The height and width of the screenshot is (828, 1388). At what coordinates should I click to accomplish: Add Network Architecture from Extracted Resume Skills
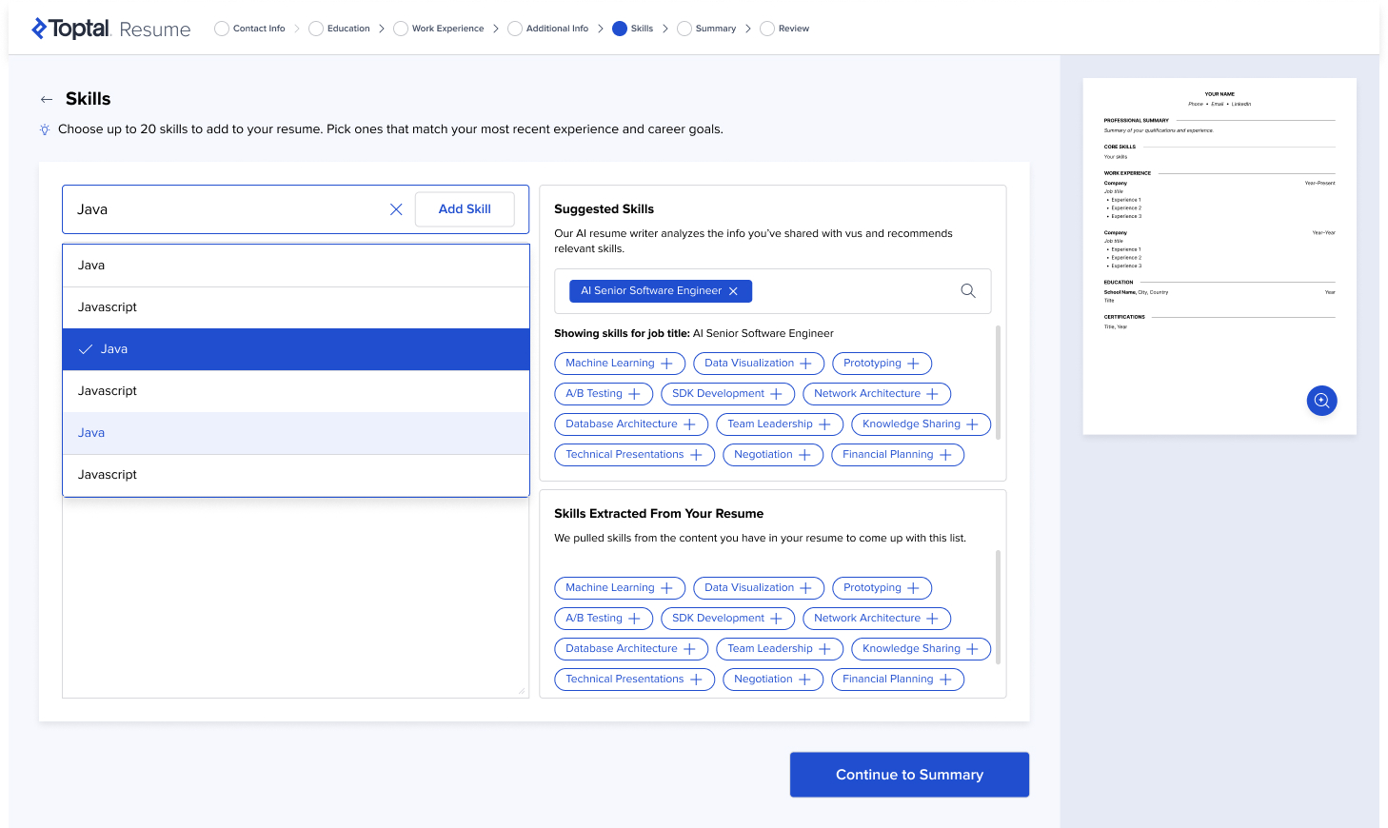tap(877, 619)
